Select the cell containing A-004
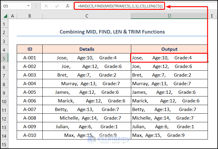The image size is (218, 149). click(30, 83)
